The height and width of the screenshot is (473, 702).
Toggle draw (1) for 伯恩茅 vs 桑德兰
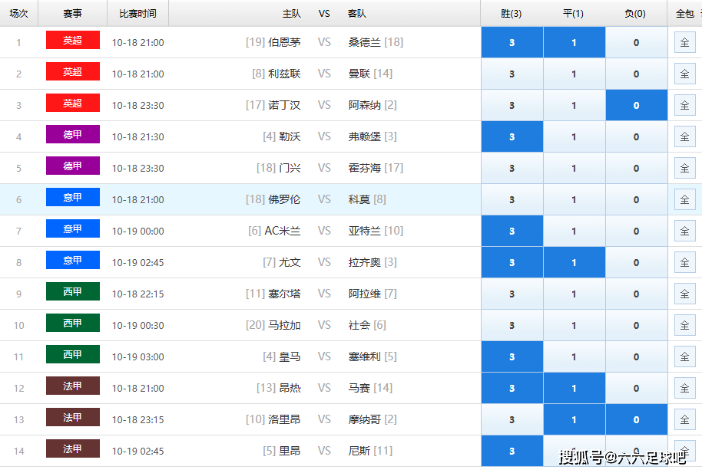pos(575,42)
